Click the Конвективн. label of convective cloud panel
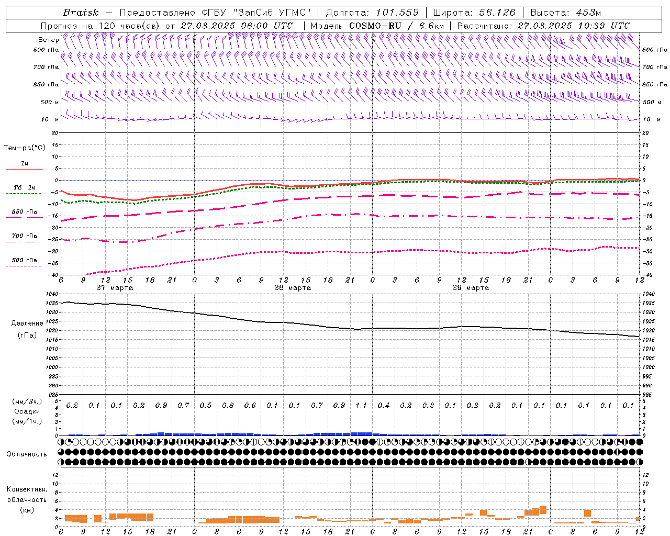Screen dimensions: 670x536 tap(27, 489)
